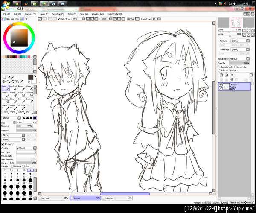
Task: Choose the Bucket fill tool
Action: pyautogui.click(x=6, y=101)
